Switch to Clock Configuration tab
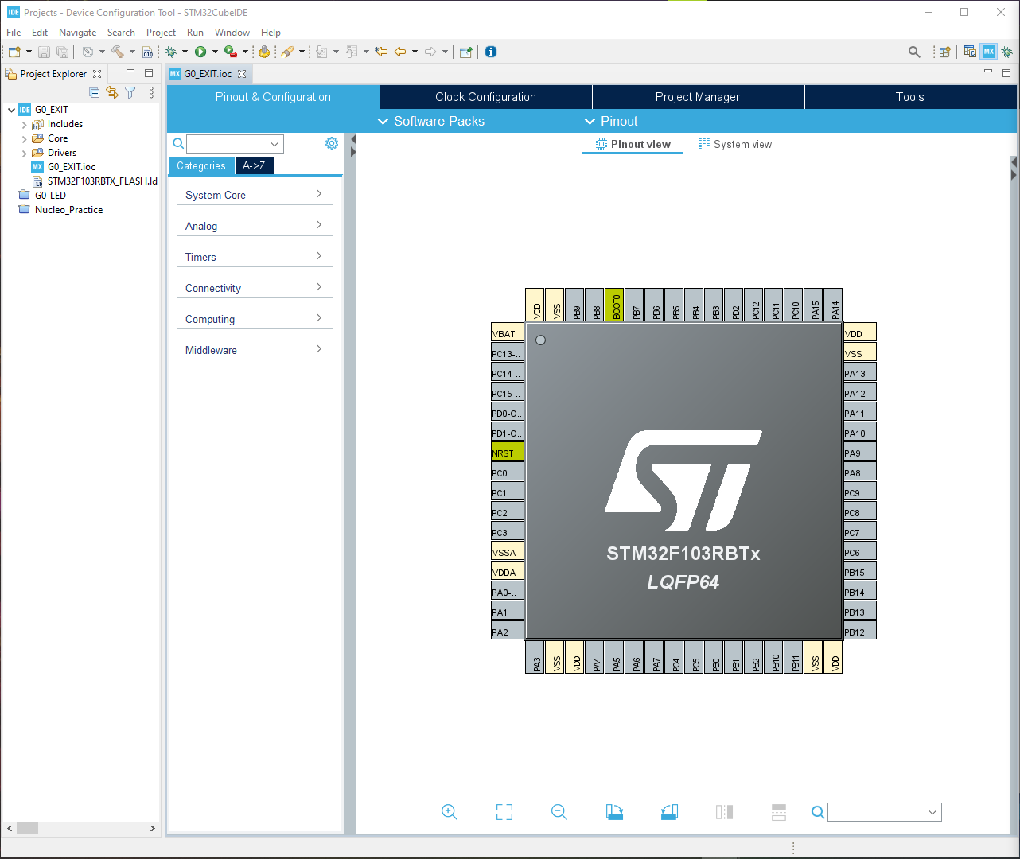The height and width of the screenshot is (859, 1020). coord(486,97)
